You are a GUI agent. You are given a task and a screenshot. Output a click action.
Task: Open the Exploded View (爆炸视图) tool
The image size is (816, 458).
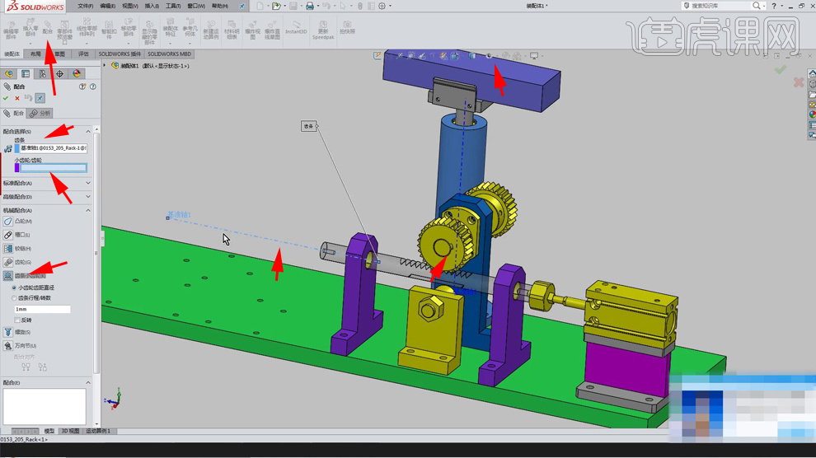[252, 30]
